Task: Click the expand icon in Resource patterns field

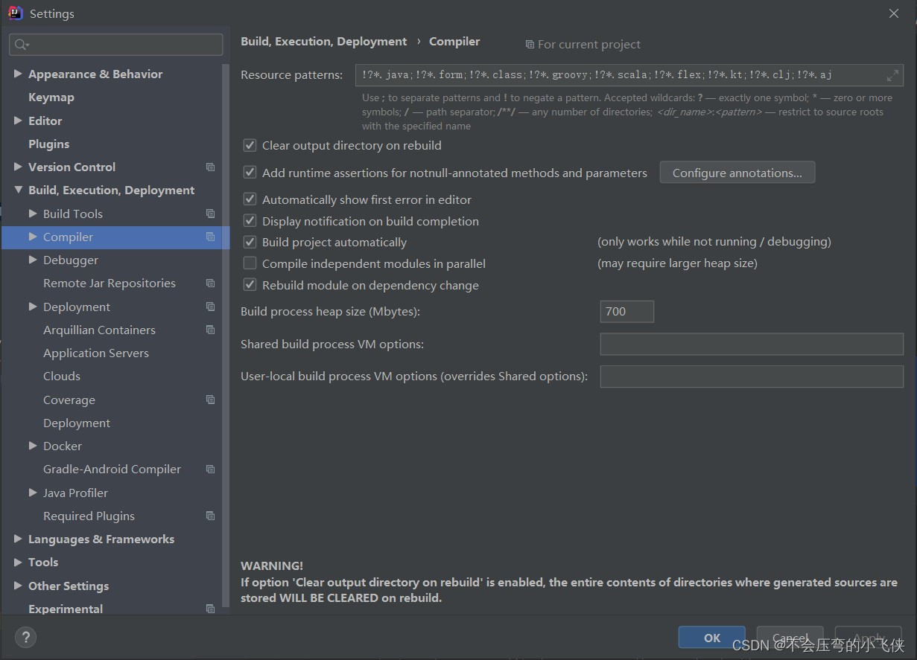Action: [892, 75]
